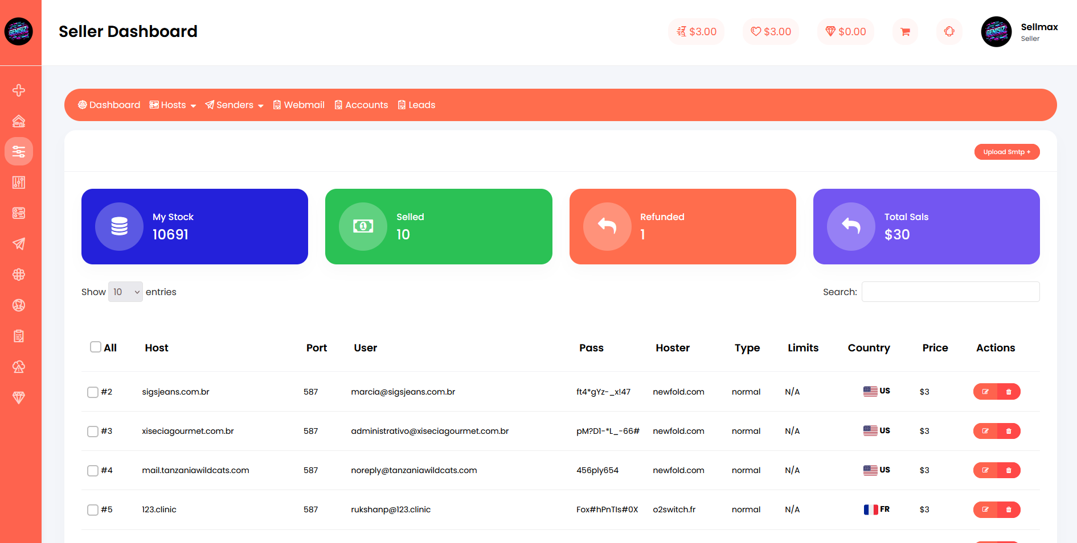Click the support headset icon in header
This screenshot has width=1077, height=543.
(949, 32)
